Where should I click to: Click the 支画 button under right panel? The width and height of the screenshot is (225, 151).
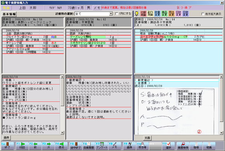point(147,138)
